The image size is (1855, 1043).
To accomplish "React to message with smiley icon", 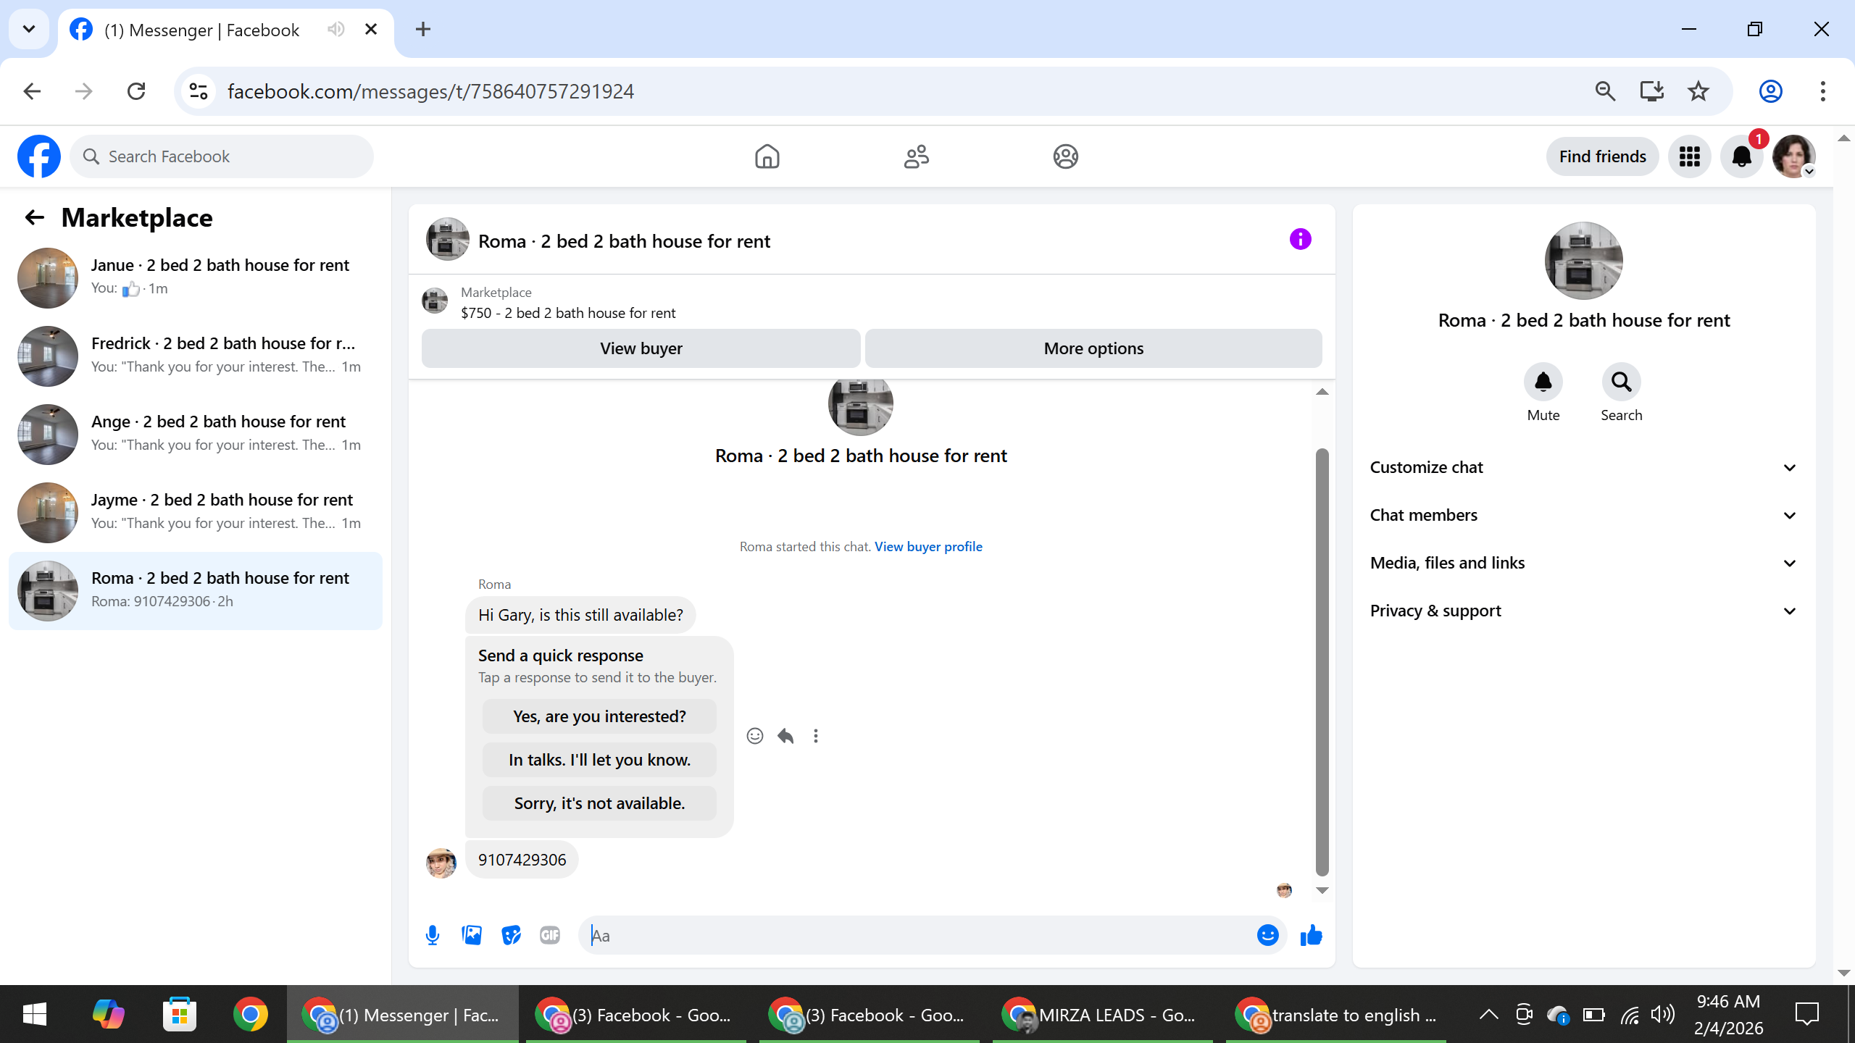I will click(754, 736).
